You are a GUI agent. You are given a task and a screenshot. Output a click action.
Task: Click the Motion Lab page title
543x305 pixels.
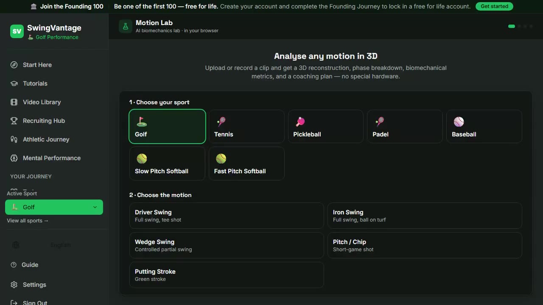154,23
